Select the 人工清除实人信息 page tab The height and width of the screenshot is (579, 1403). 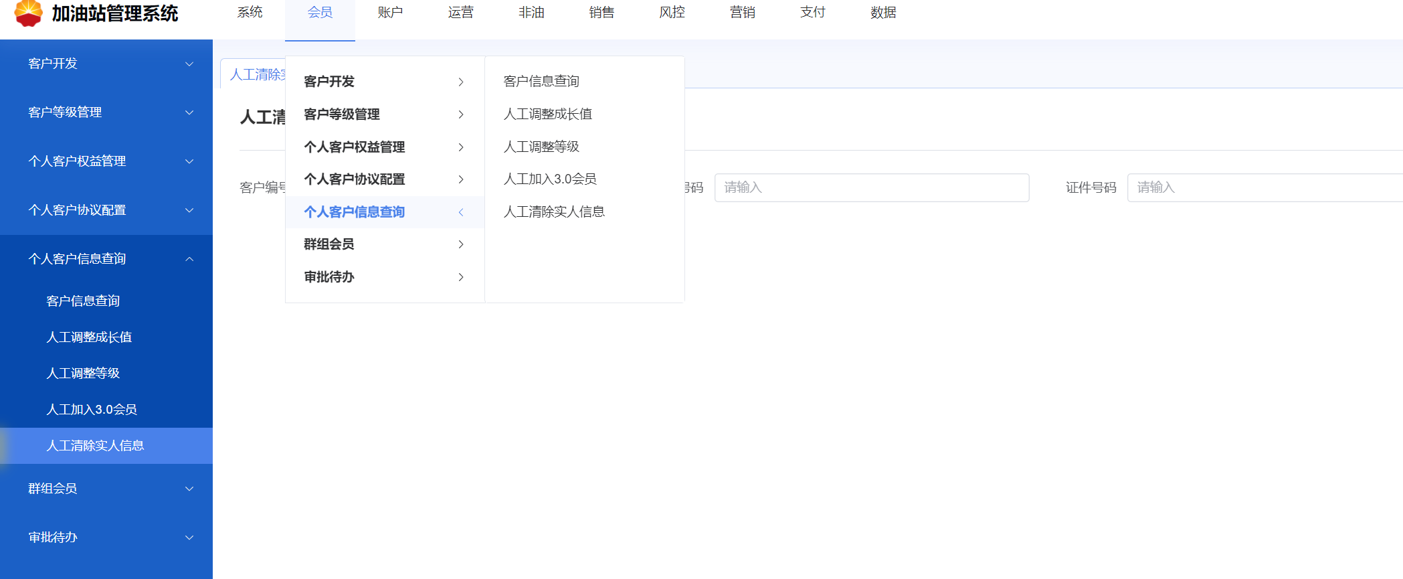(x=257, y=74)
